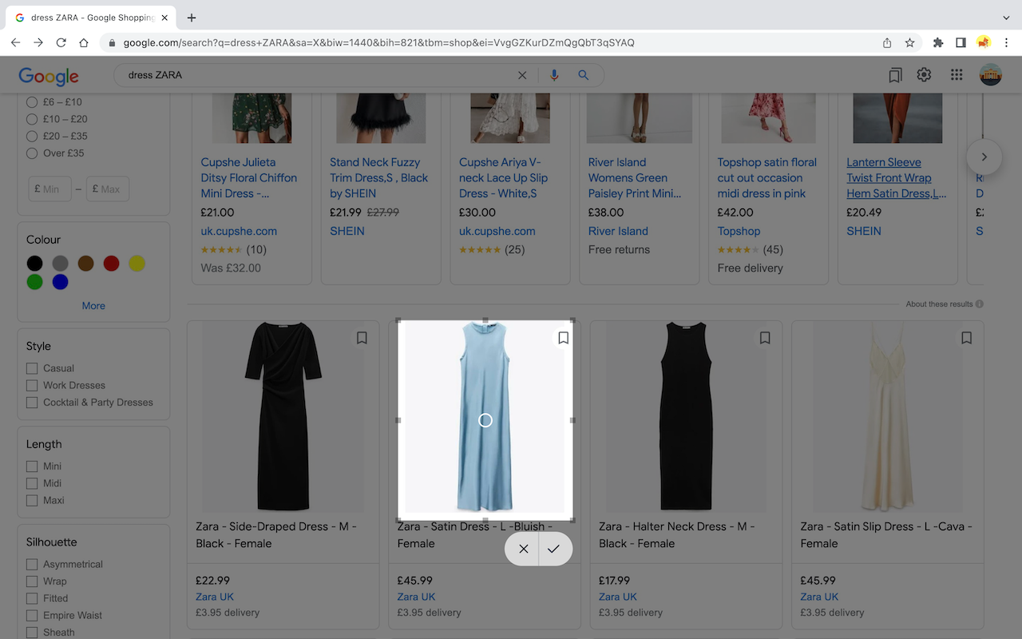Bookmark this page with the star icon
The width and height of the screenshot is (1022, 639).
[909, 42]
